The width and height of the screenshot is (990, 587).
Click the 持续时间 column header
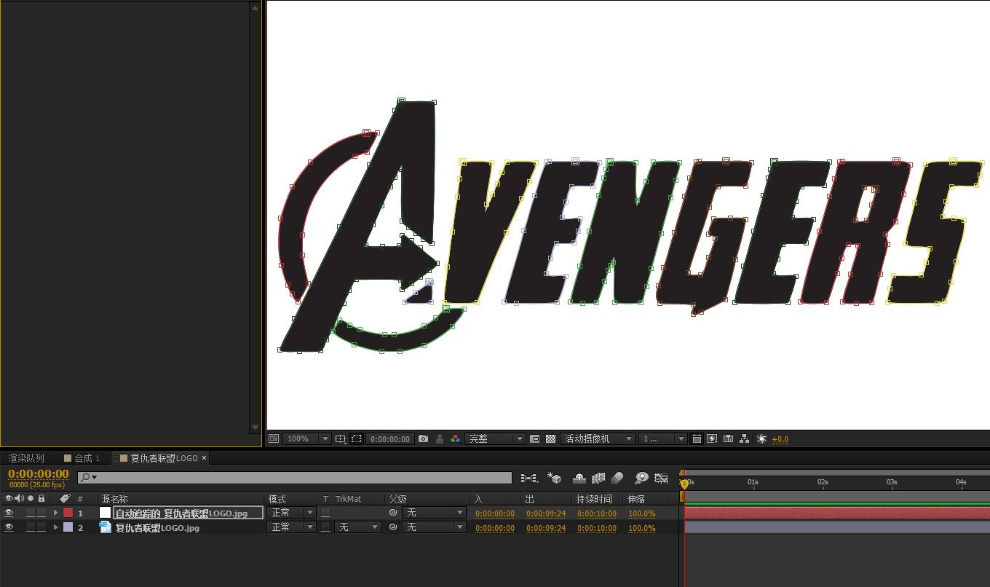tap(594, 499)
